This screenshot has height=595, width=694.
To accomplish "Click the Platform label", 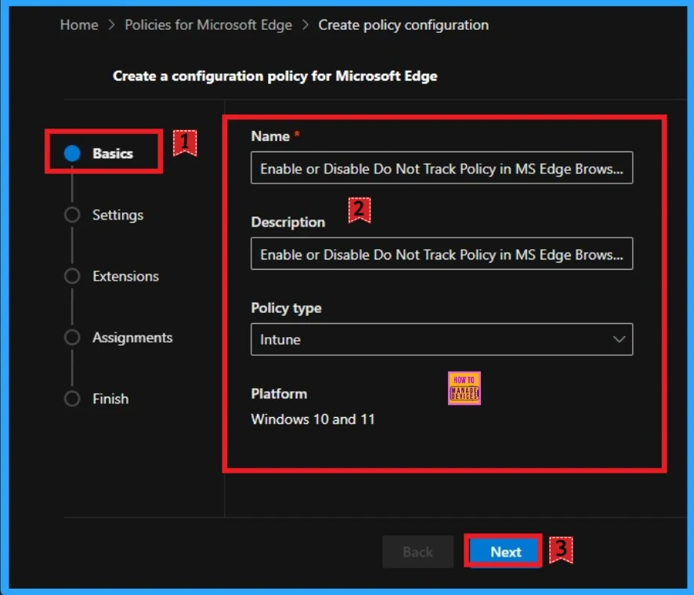I will point(279,394).
